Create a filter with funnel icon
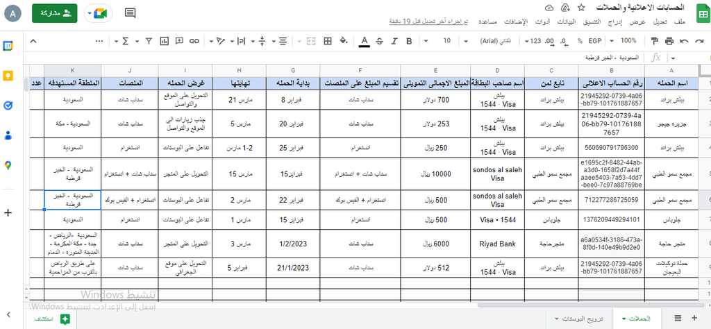The height and width of the screenshot is (329, 711). click(149, 41)
